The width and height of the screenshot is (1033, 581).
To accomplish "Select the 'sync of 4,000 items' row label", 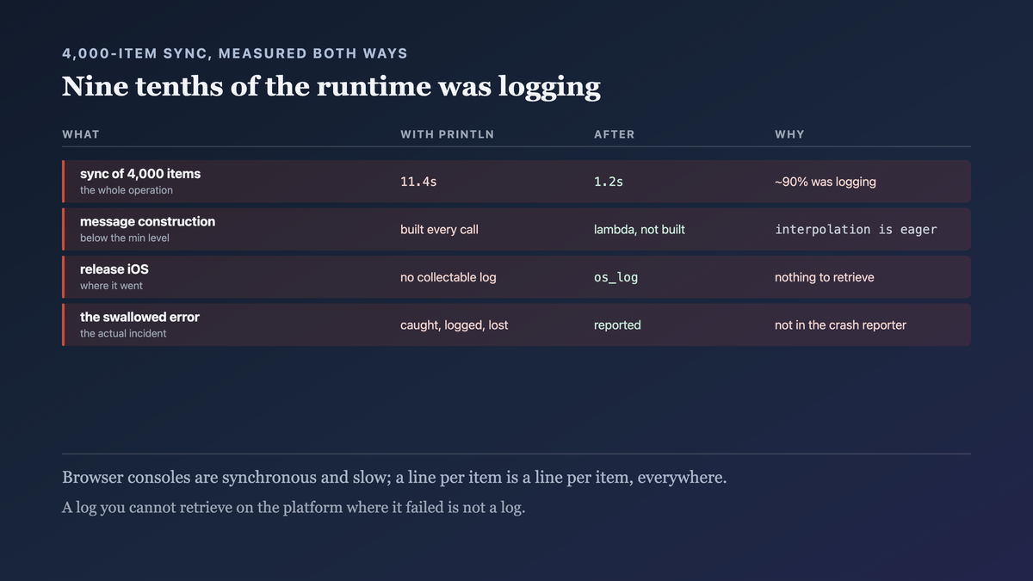I will click(140, 174).
